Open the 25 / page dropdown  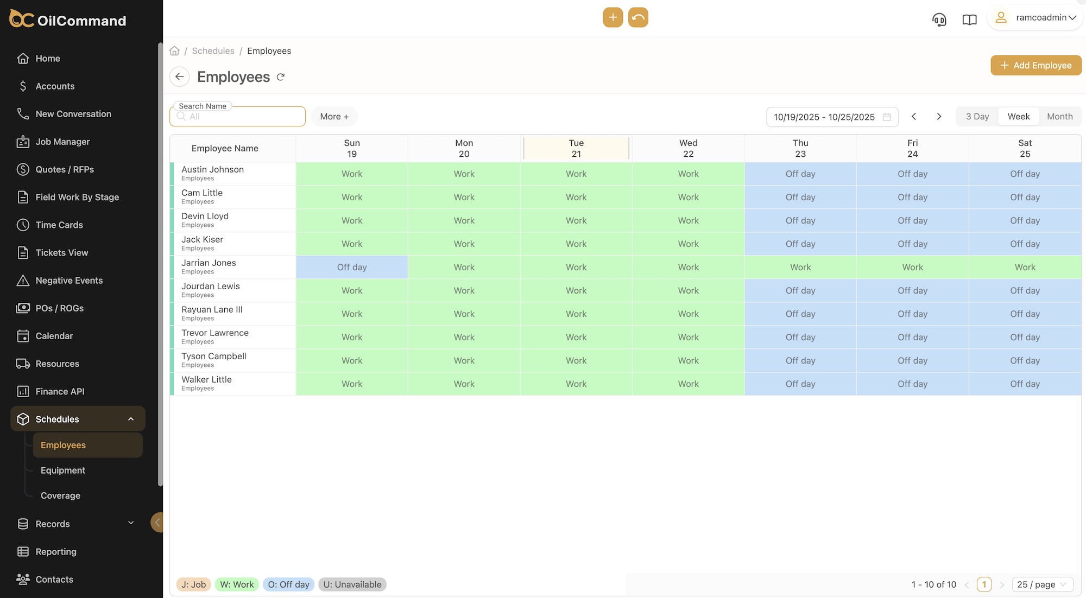[1042, 584]
